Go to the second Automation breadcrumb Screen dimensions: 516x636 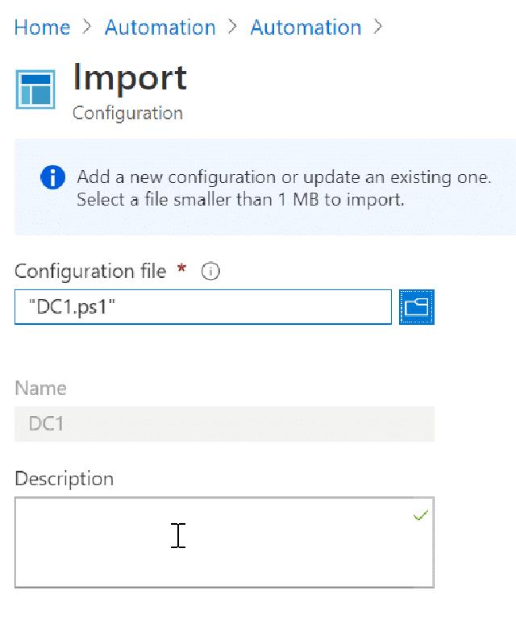(306, 27)
